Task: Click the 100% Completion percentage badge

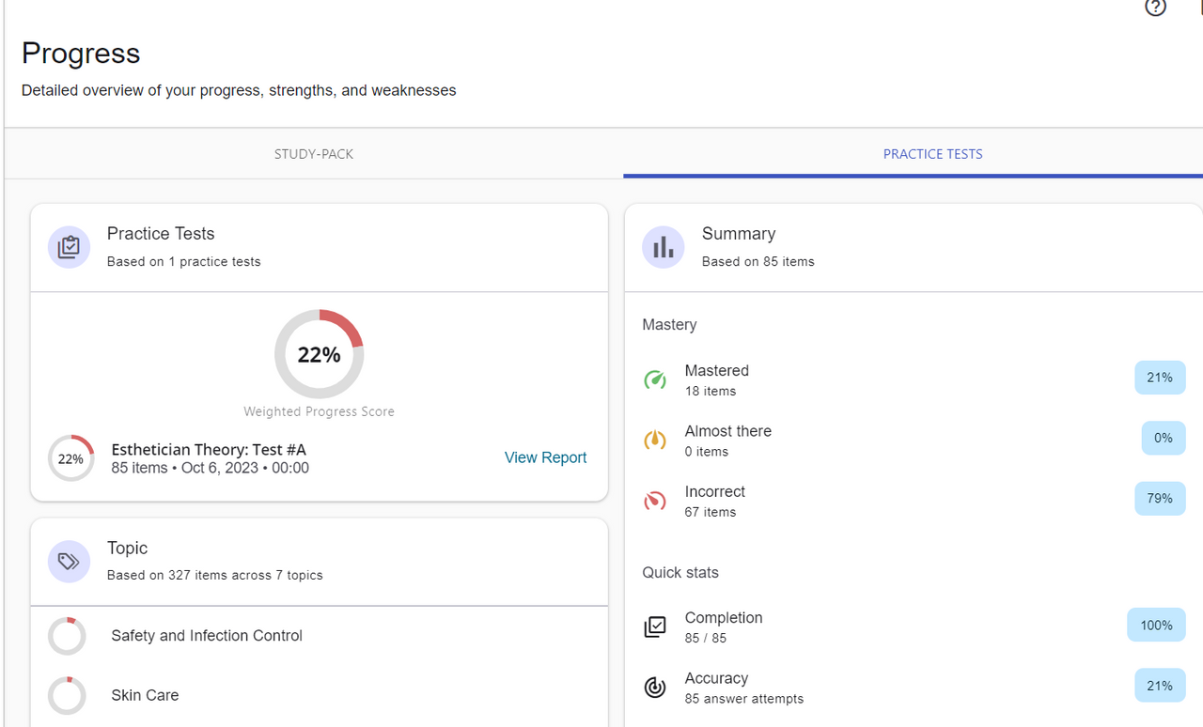Action: [1156, 626]
